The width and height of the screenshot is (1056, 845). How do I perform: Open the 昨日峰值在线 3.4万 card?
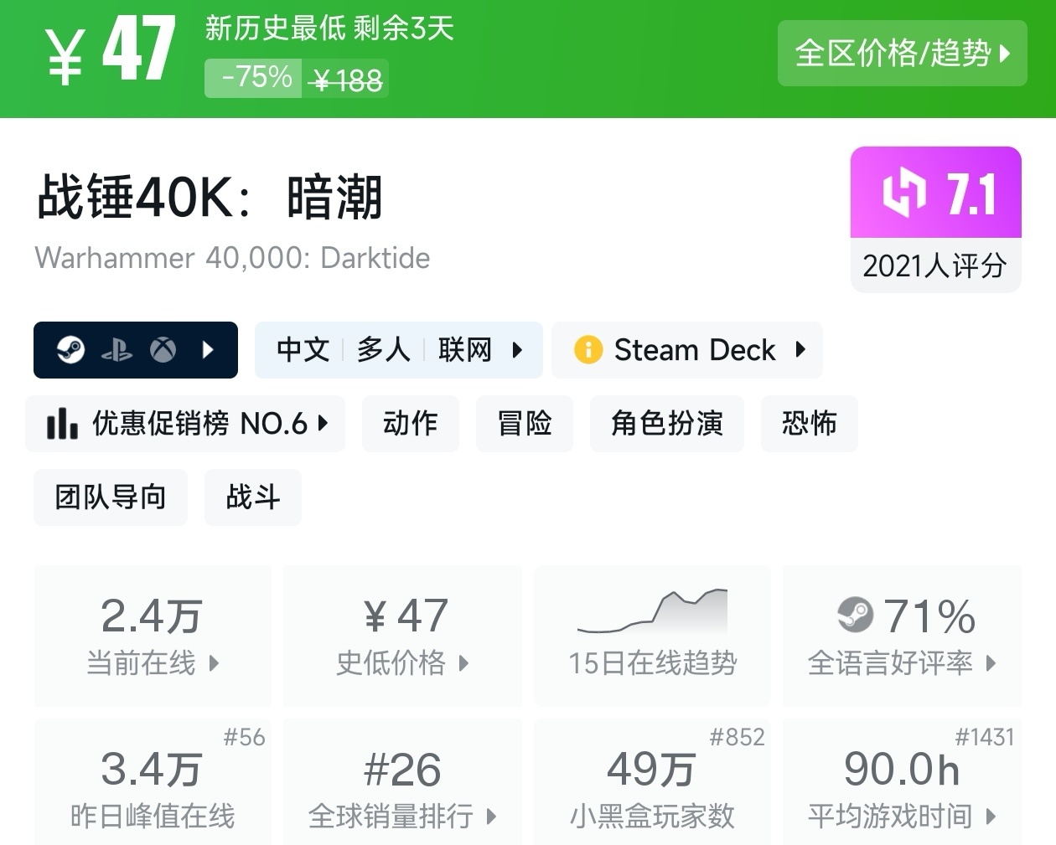153,781
